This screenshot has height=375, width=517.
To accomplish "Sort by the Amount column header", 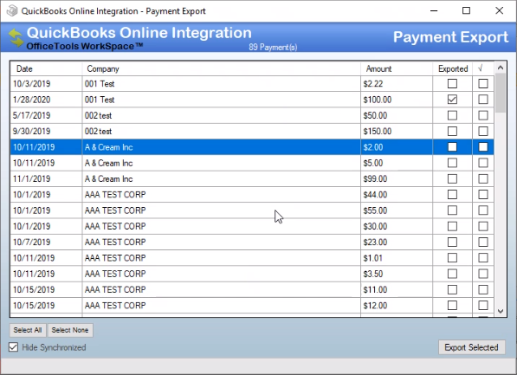I will point(397,68).
